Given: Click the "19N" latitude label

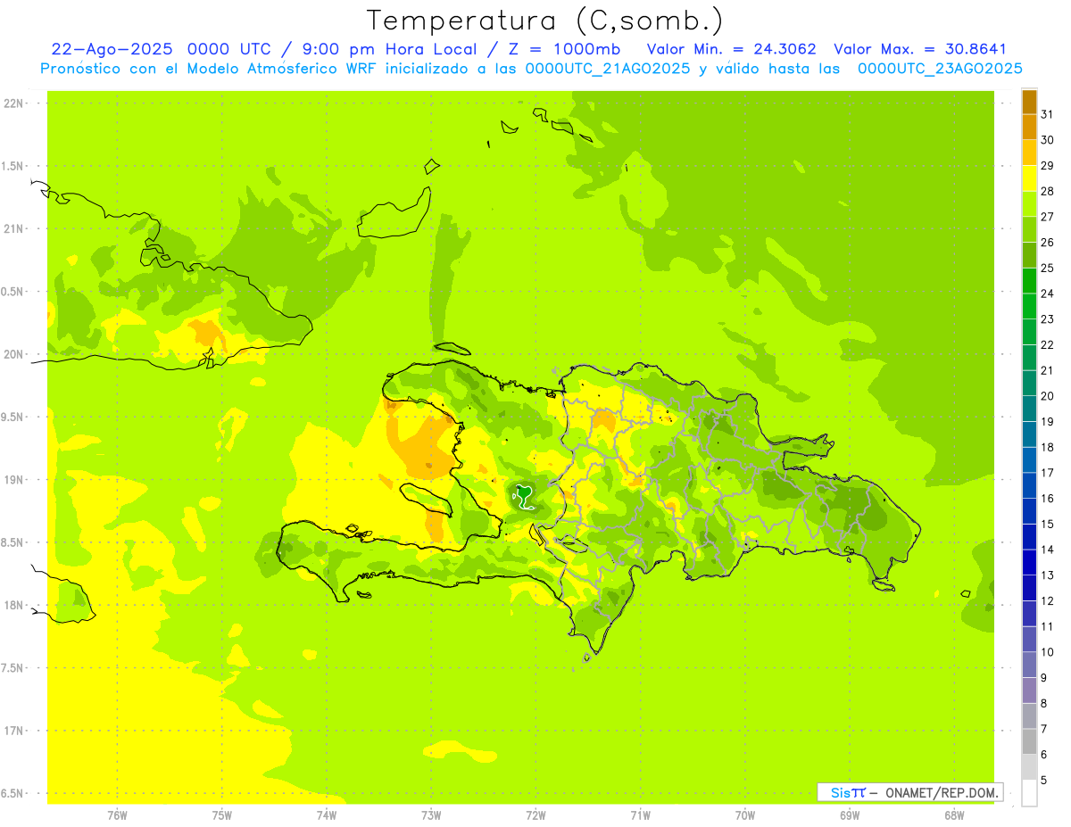Looking at the screenshot, I should (x=13, y=480).
